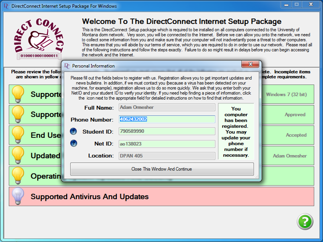
Task: Click the Full Name field
Action: [167, 107]
